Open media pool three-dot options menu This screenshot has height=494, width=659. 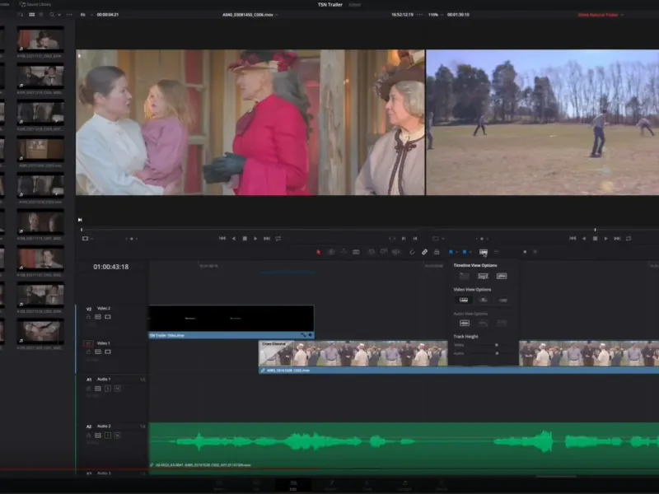69,15
